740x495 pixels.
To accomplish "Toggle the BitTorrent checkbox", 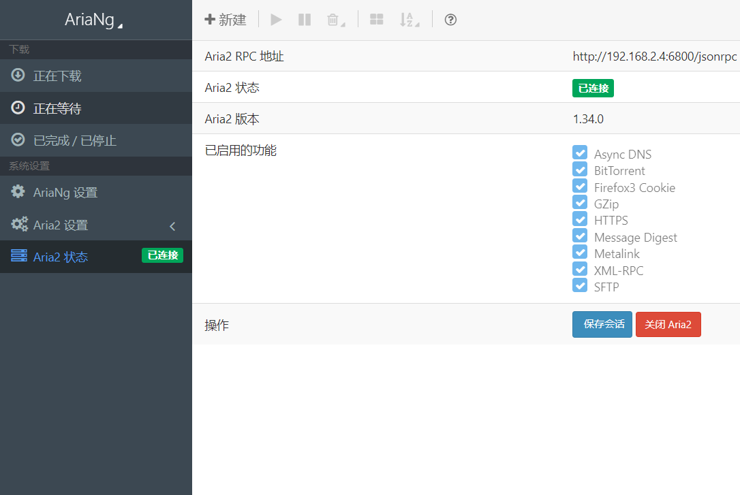I will 580,170.
